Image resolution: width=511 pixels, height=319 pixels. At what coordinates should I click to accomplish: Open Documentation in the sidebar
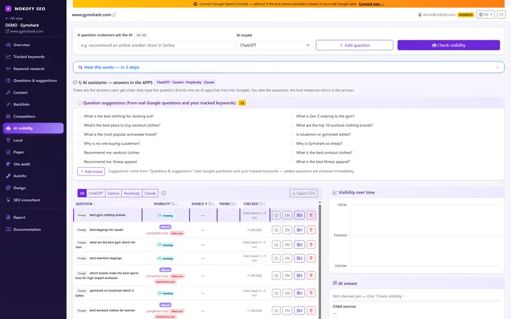pos(33,230)
